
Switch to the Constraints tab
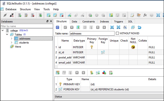click(x=89, y=21)
